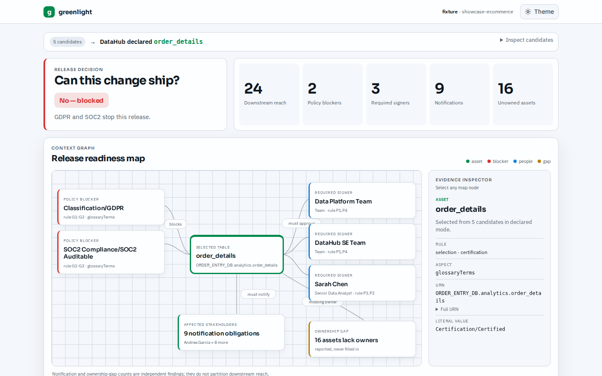Click the fixture showcase-ecommerce label

pos(477,12)
